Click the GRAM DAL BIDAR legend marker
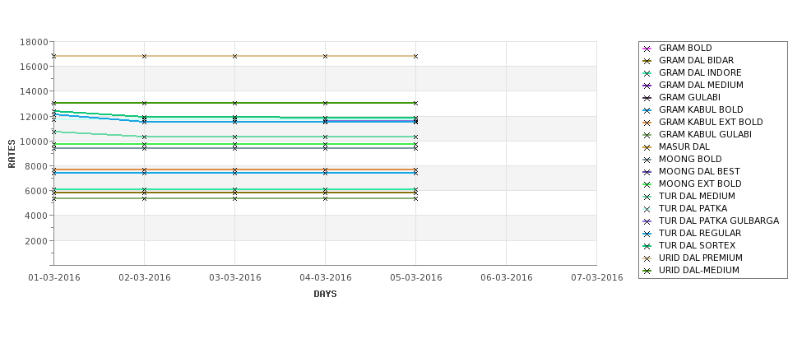 click(647, 61)
